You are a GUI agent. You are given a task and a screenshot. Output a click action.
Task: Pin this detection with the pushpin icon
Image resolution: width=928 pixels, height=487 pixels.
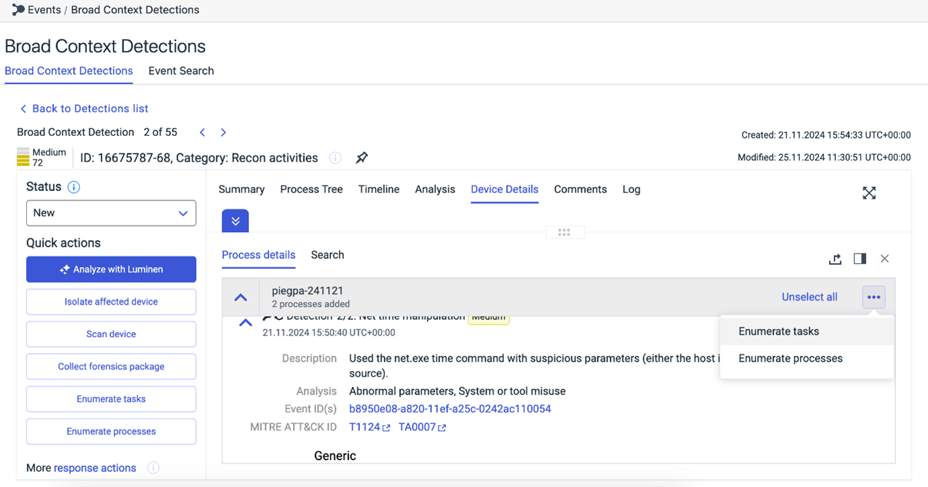pyautogui.click(x=361, y=157)
